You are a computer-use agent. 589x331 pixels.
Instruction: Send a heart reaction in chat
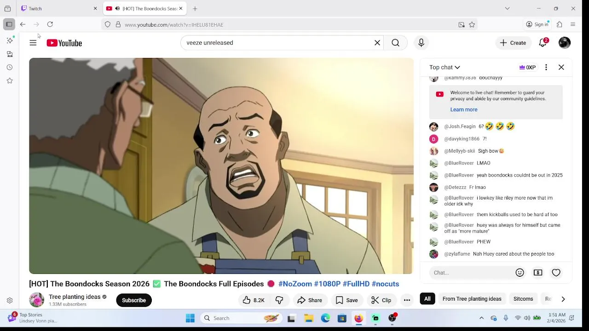coord(556,273)
